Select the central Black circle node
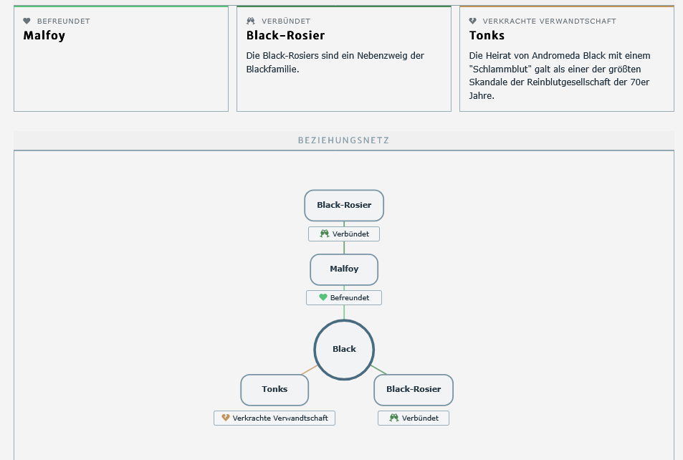 [344, 350]
